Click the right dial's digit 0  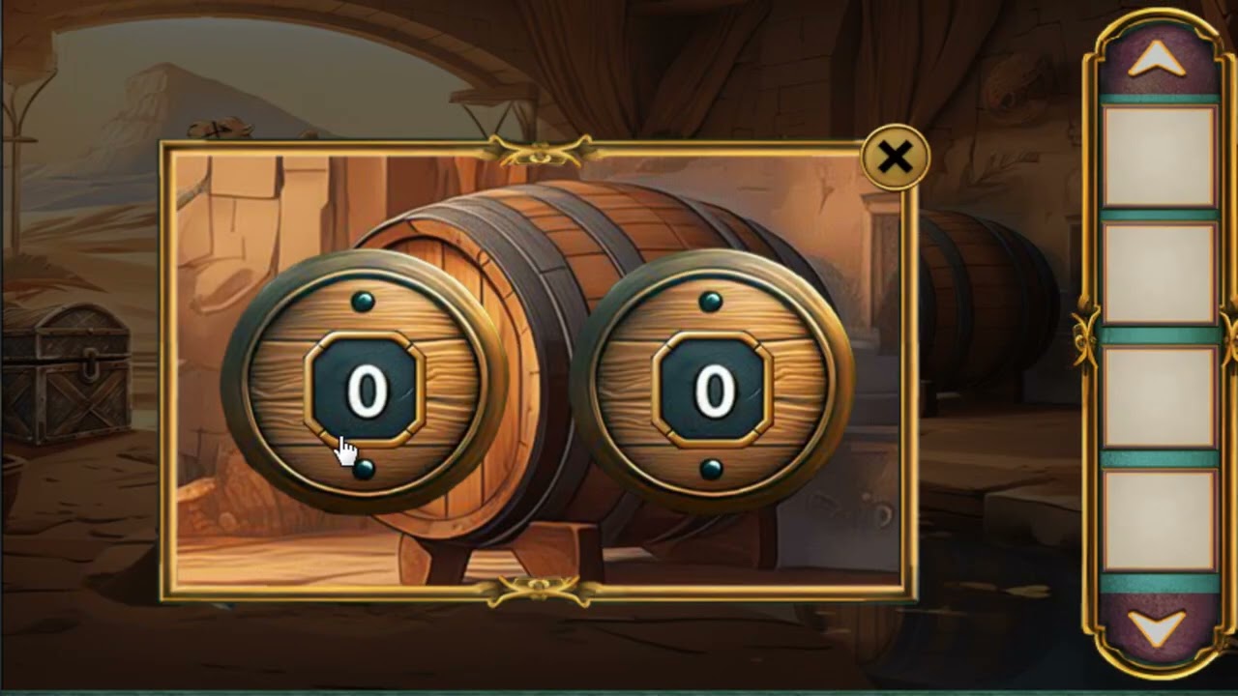pyautogui.click(x=714, y=391)
